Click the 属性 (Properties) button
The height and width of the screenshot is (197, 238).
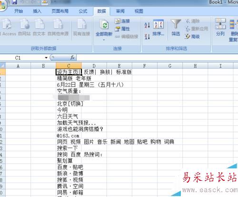(122, 29)
